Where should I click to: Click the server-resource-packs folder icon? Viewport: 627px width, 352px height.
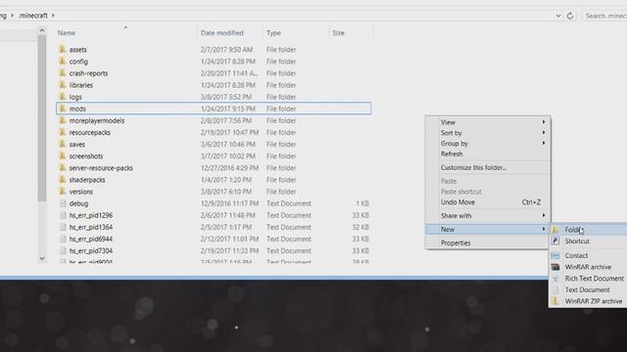pyautogui.click(x=63, y=167)
